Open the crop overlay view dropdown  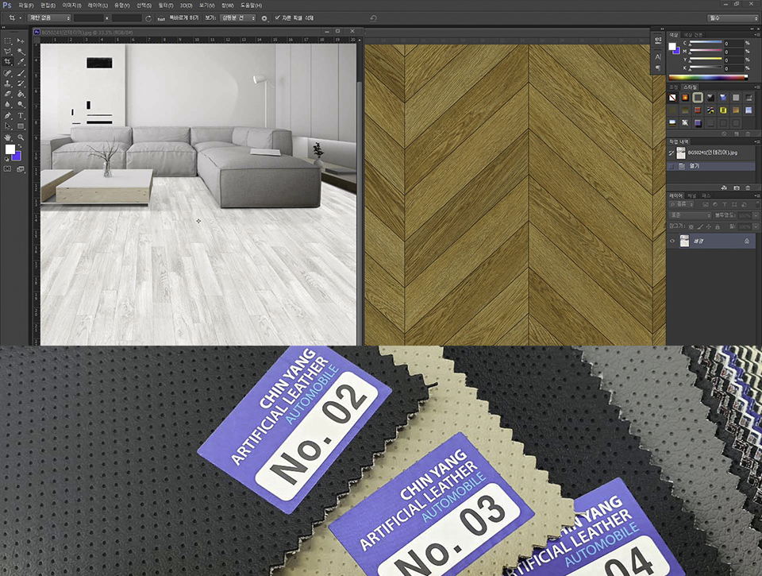click(x=239, y=17)
